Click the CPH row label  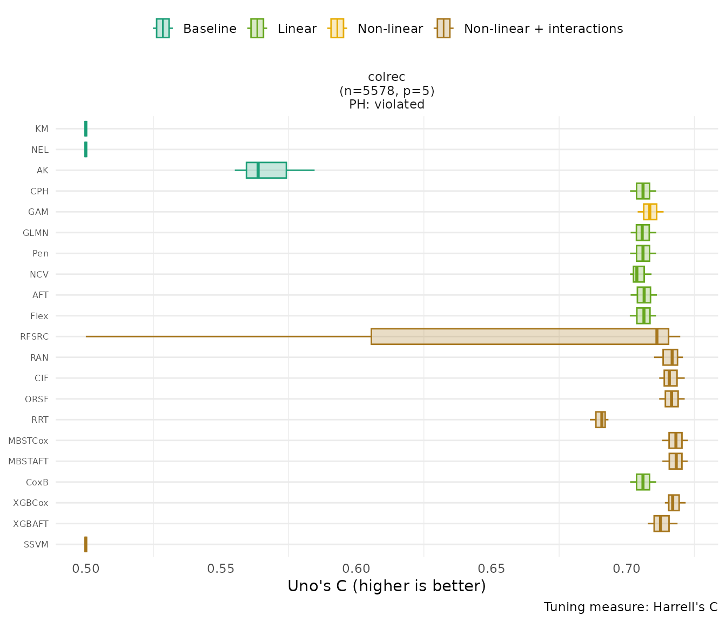coord(39,191)
